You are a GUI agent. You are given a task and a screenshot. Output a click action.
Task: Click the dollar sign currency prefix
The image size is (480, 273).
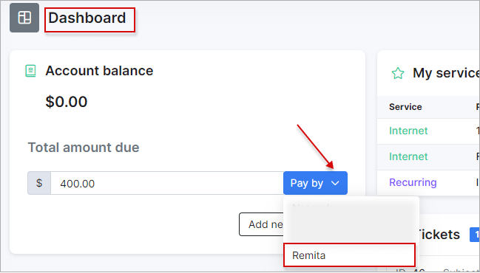point(39,183)
